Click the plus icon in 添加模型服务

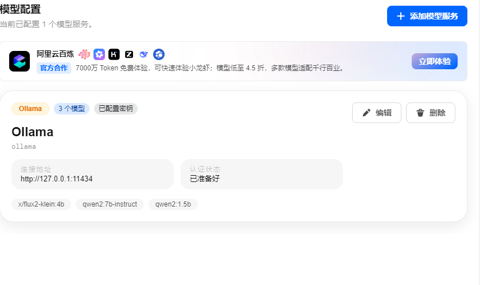coord(401,16)
